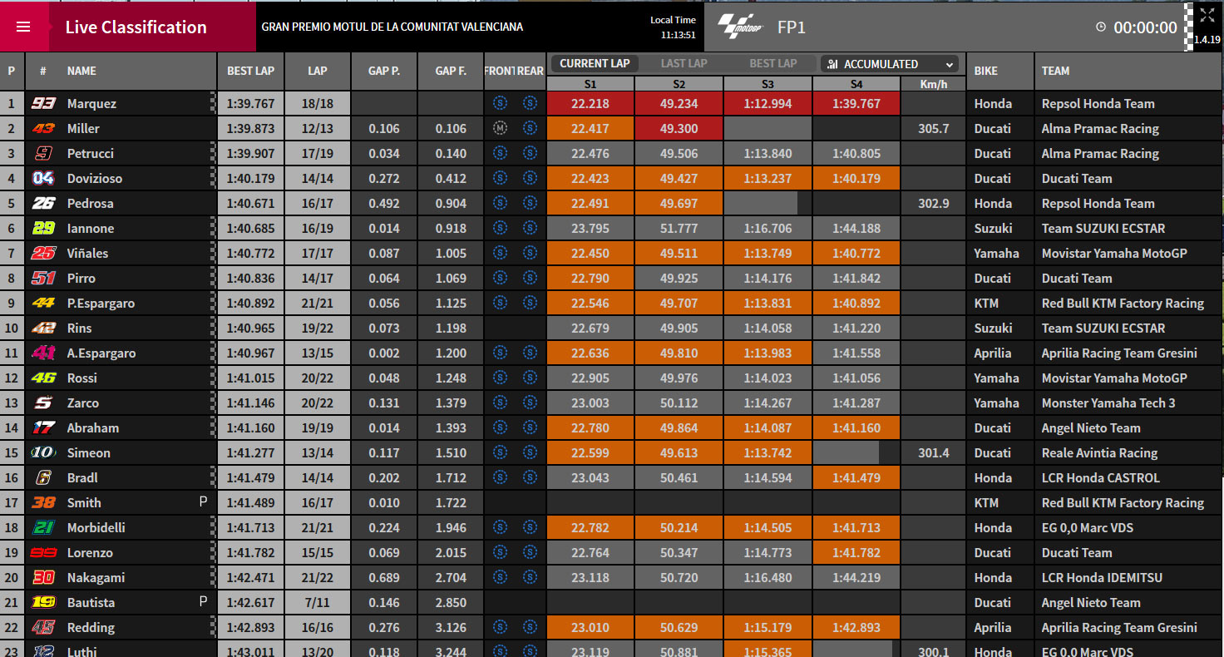1224x657 pixels.
Task: Click Marquez's number 93 badge
Action: click(x=43, y=103)
